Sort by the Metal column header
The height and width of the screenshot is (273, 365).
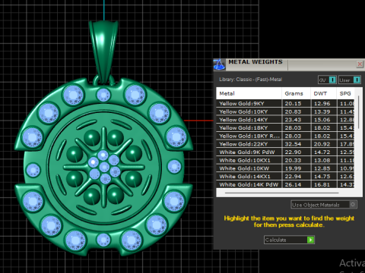click(249, 93)
